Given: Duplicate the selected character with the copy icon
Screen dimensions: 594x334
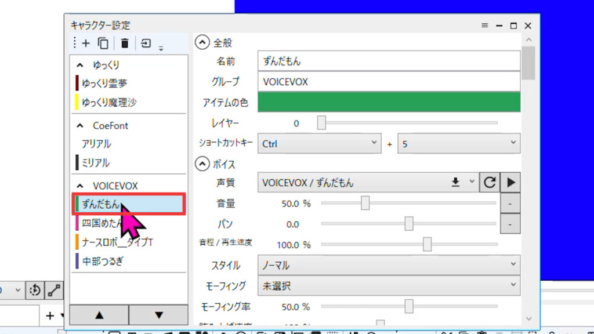Looking at the screenshot, I should [103, 43].
